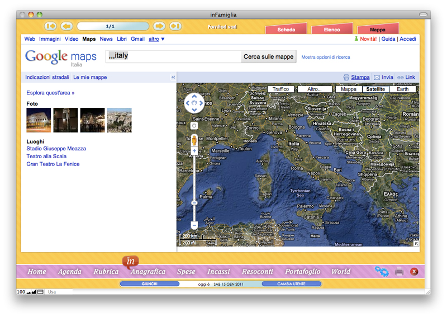Screen dimensions: 447x317
Task: Click the Novità! link
Action: 368,39
